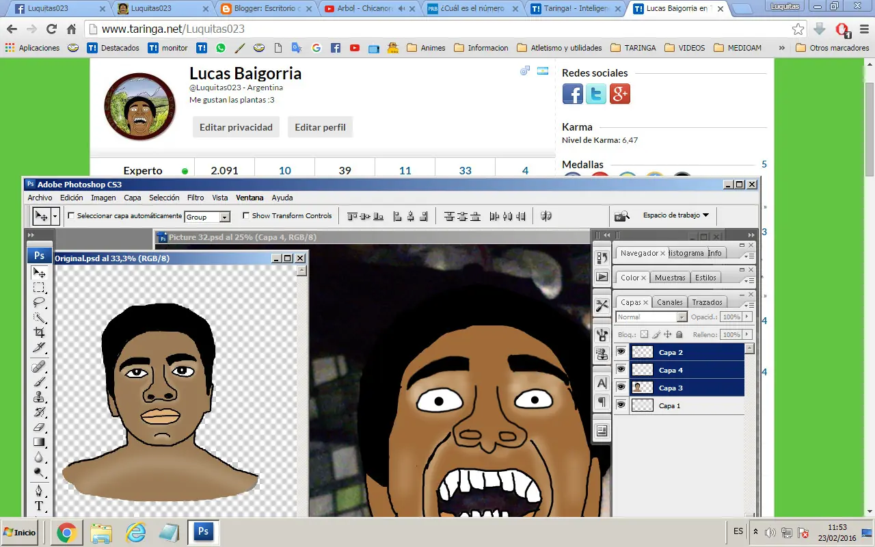Open the Imagen menu
Viewport: 875px width, 547px height.
coord(103,198)
